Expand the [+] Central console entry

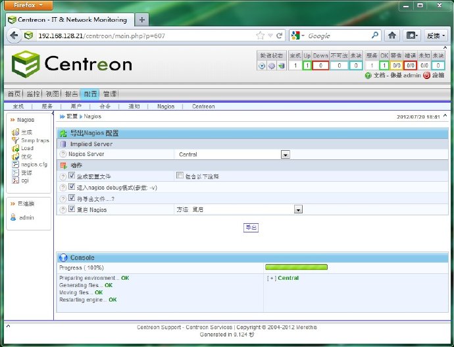pos(272,278)
